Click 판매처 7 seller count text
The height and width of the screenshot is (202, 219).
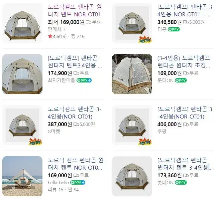[57, 29]
